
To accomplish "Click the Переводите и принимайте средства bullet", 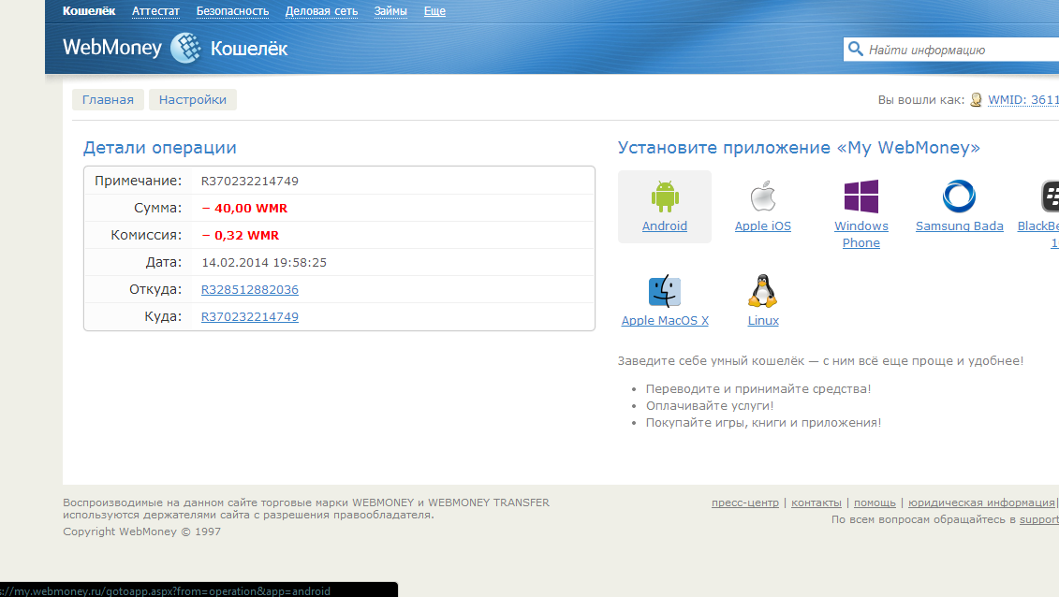I will [758, 388].
